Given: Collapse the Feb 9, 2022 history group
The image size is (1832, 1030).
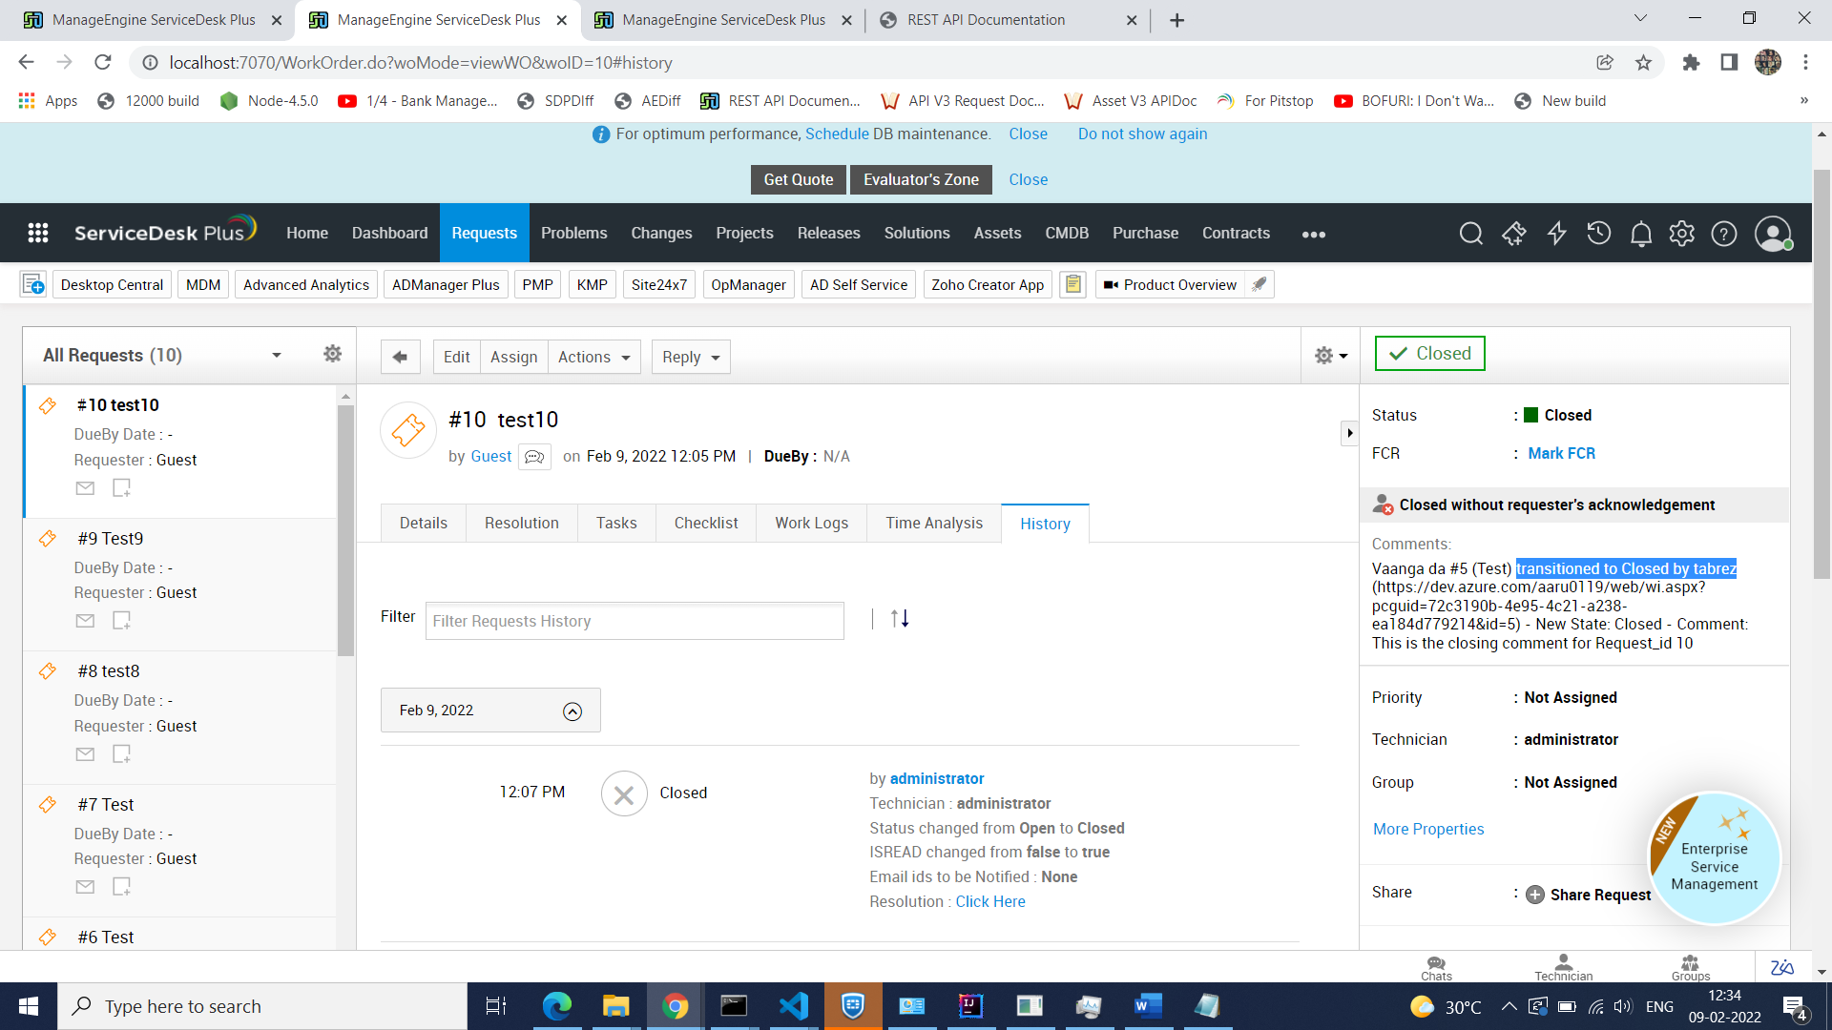Looking at the screenshot, I should click(572, 711).
